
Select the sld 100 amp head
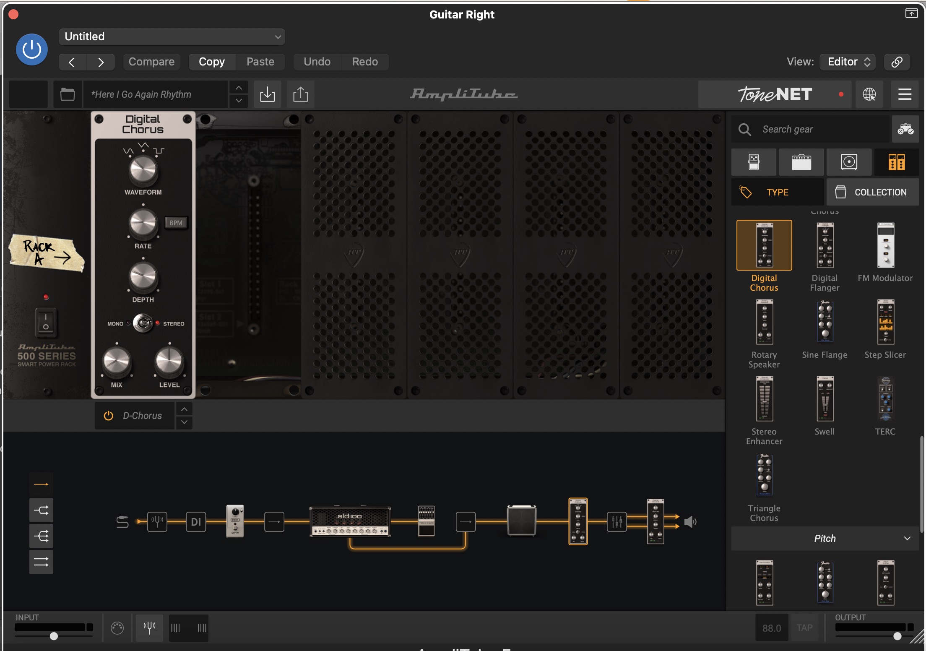coord(350,521)
